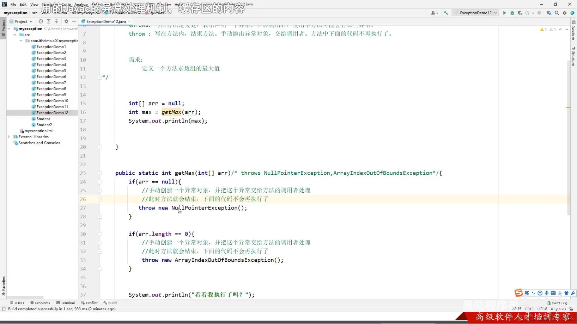The image size is (577, 324).
Task: Expand all nodes in Project panel
Action: (x=49, y=21)
